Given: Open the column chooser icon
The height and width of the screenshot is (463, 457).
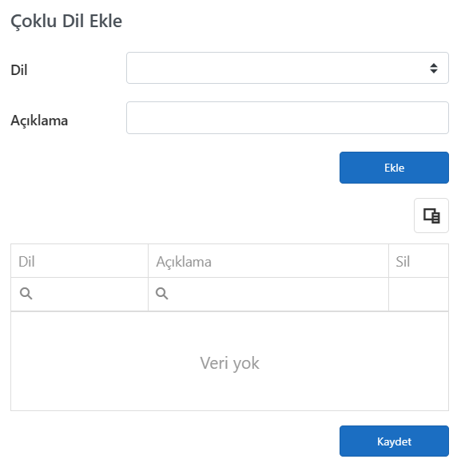Looking at the screenshot, I should [431, 216].
